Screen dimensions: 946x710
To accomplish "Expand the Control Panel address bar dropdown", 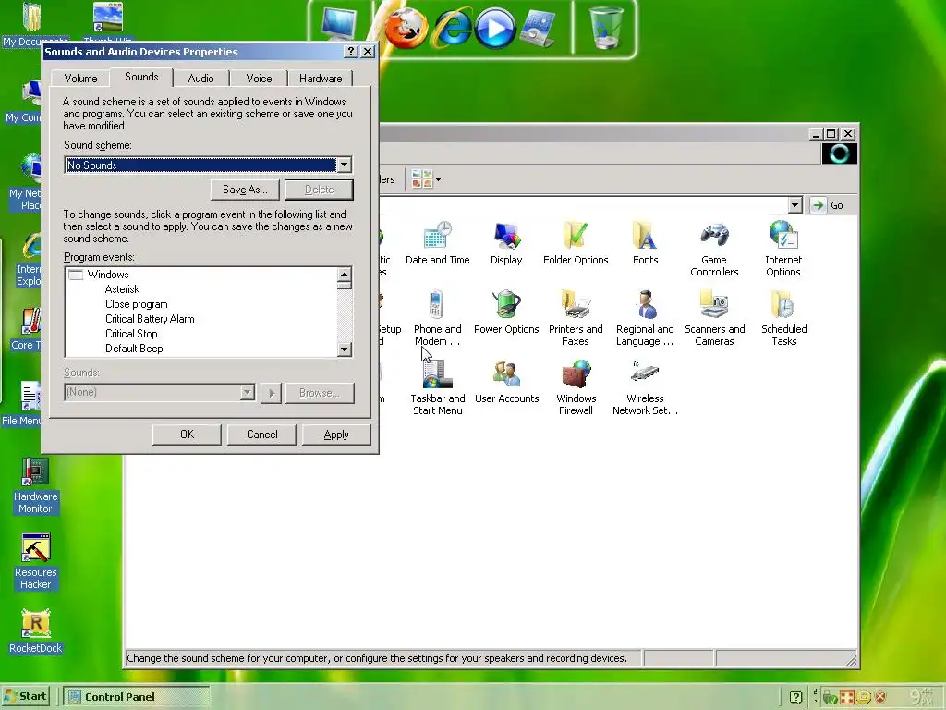I will (795, 205).
